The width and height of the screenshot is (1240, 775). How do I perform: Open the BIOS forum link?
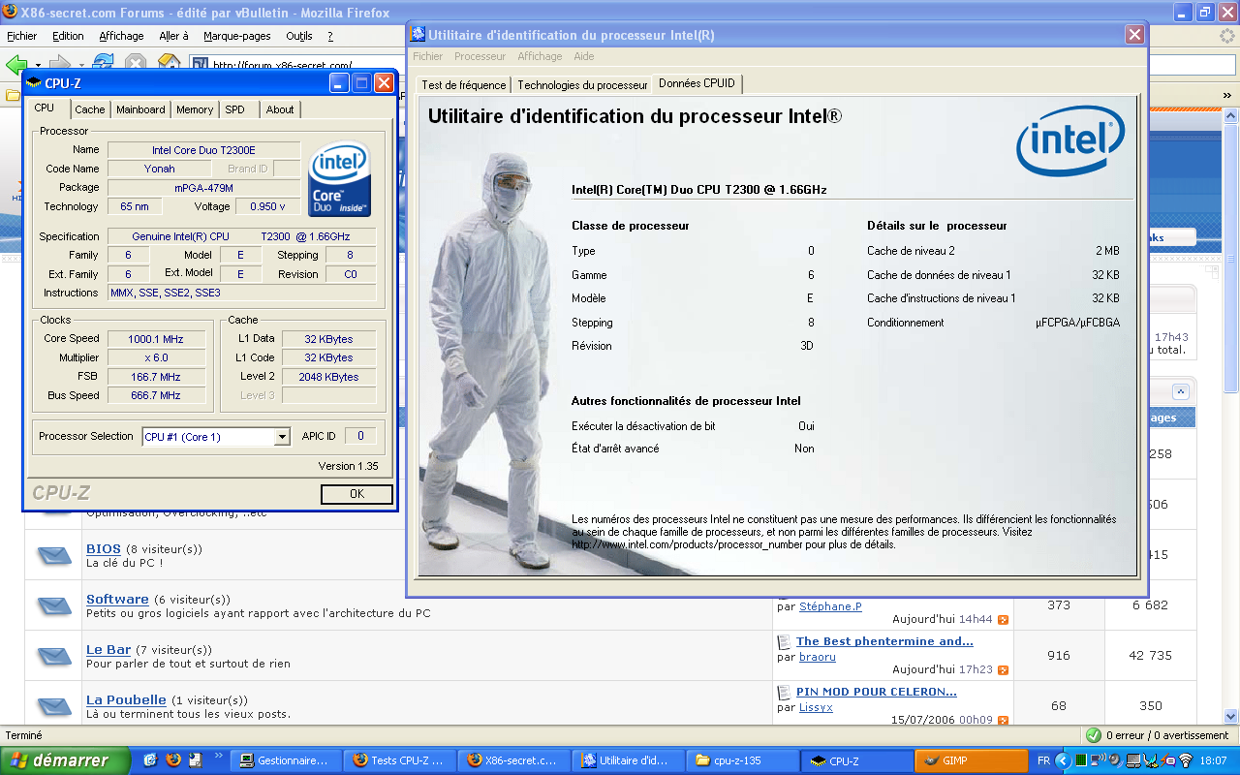[x=104, y=548]
